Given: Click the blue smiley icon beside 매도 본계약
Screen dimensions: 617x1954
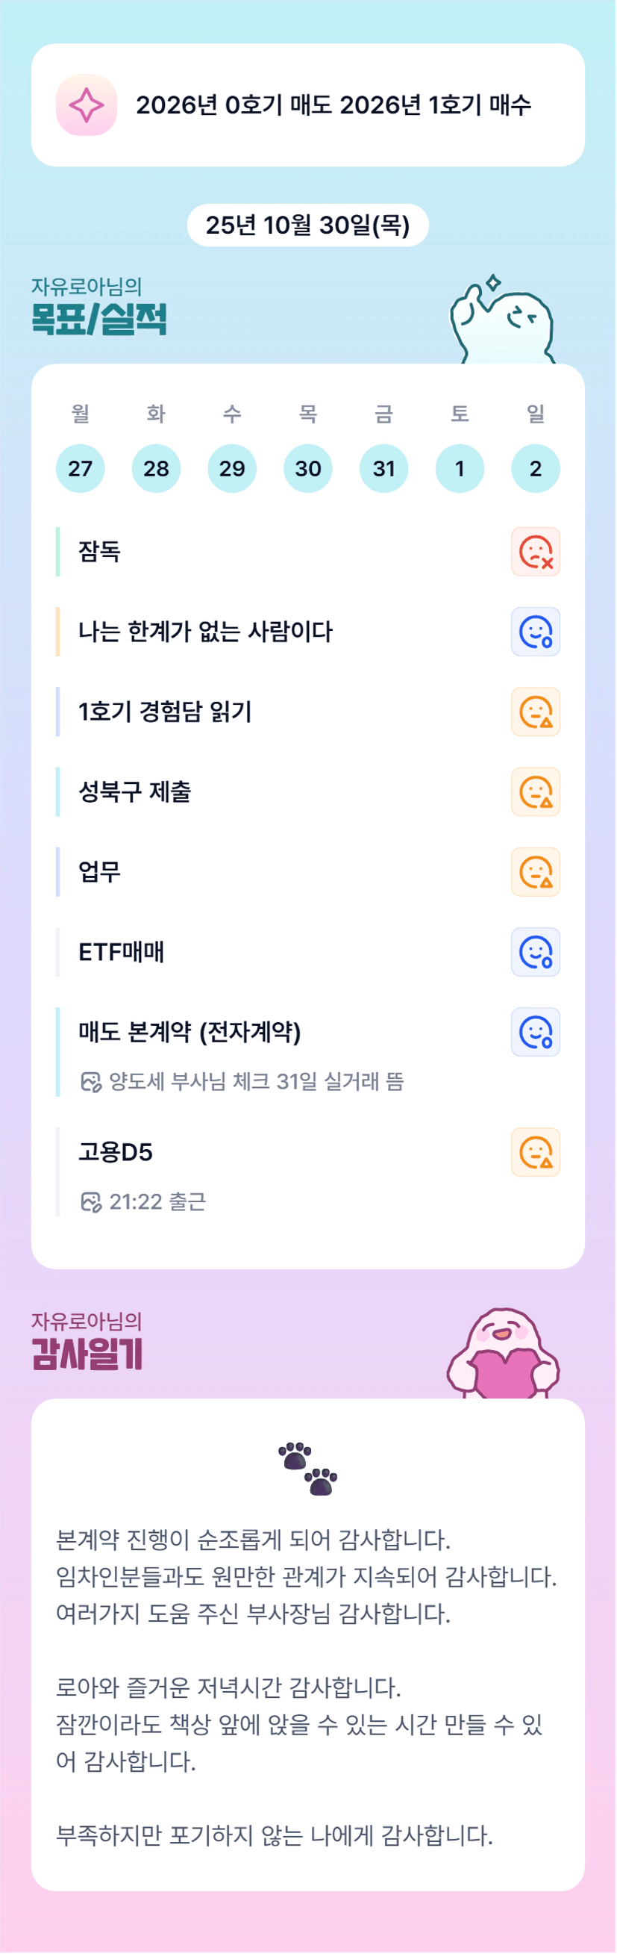Looking at the screenshot, I should pos(535,1032).
